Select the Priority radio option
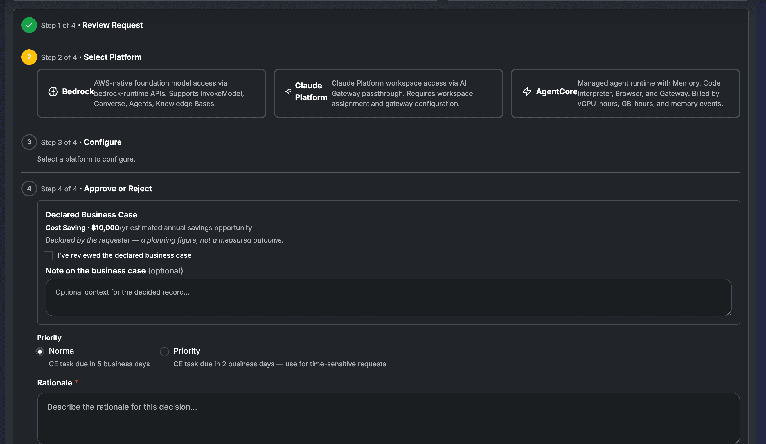This screenshot has height=444, width=766. [165, 351]
